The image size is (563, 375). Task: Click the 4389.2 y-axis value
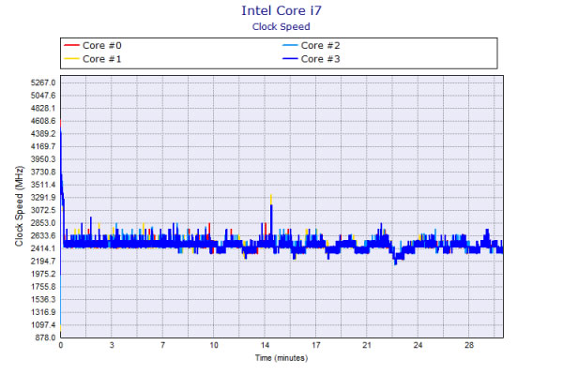(43, 134)
